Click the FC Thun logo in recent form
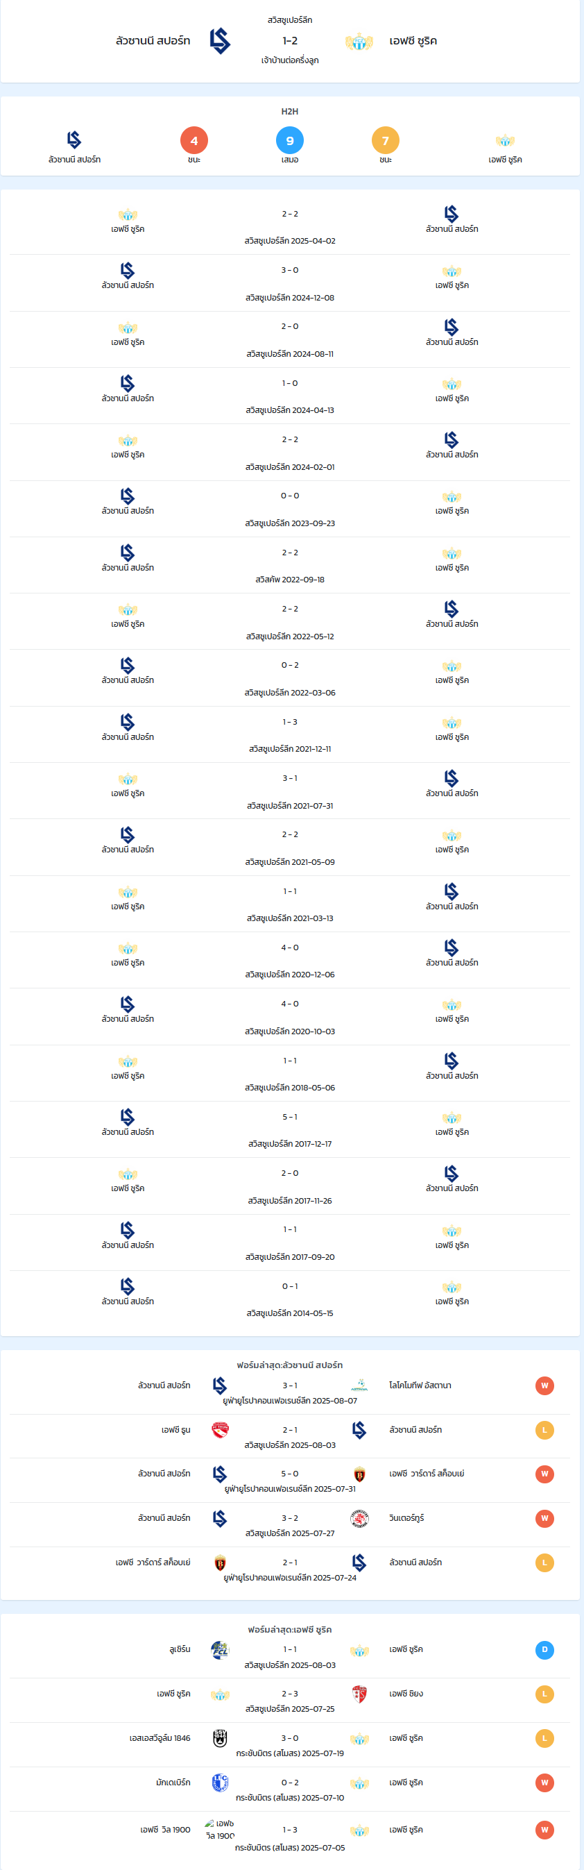Viewport: 584px width, 1870px height. click(220, 1429)
